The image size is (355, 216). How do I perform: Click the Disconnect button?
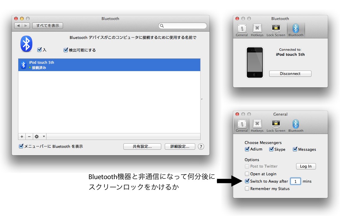(x=290, y=74)
